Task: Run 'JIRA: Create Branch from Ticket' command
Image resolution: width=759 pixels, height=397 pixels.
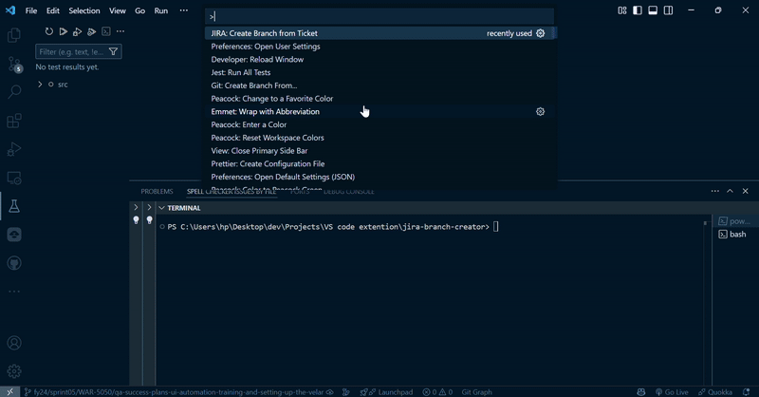Action: pyautogui.click(x=265, y=33)
